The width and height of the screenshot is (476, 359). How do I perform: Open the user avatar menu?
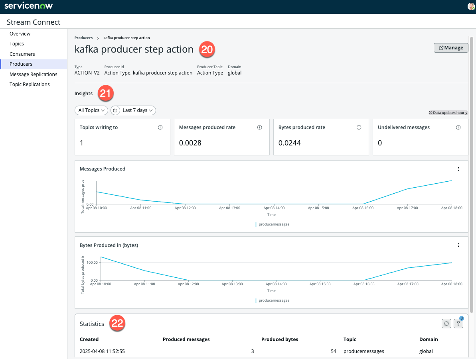click(471, 6)
